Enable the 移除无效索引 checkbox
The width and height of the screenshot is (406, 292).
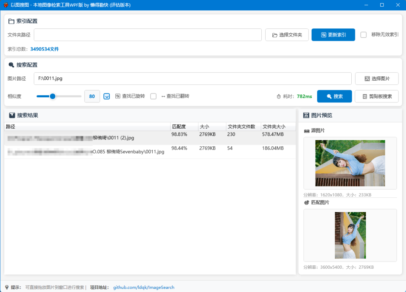363,35
